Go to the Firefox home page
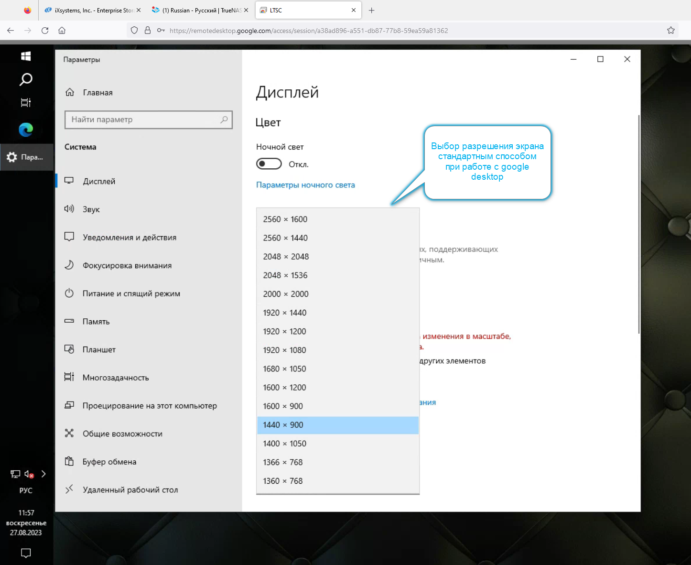691x565 pixels. [62, 31]
